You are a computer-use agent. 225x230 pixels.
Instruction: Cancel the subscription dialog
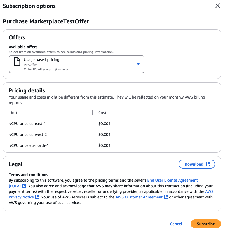[x=176, y=224]
